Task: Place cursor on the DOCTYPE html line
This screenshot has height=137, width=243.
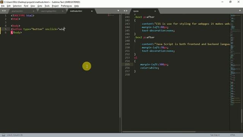Action: click(23, 16)
